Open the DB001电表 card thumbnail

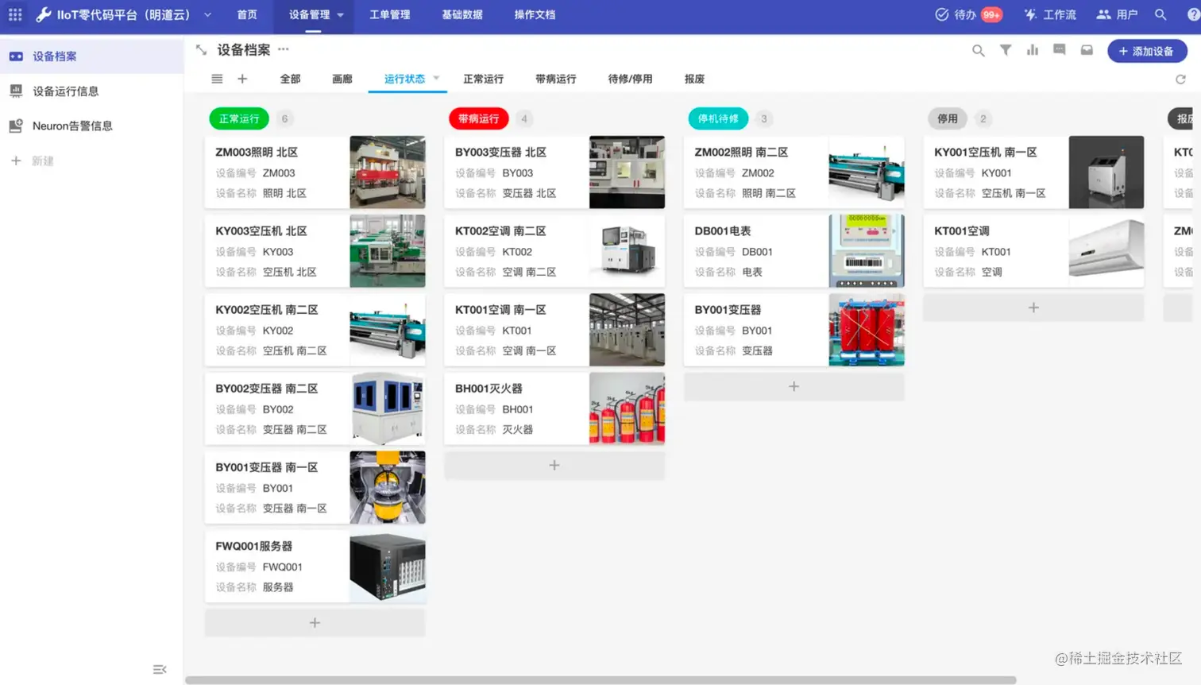point(867,251)
